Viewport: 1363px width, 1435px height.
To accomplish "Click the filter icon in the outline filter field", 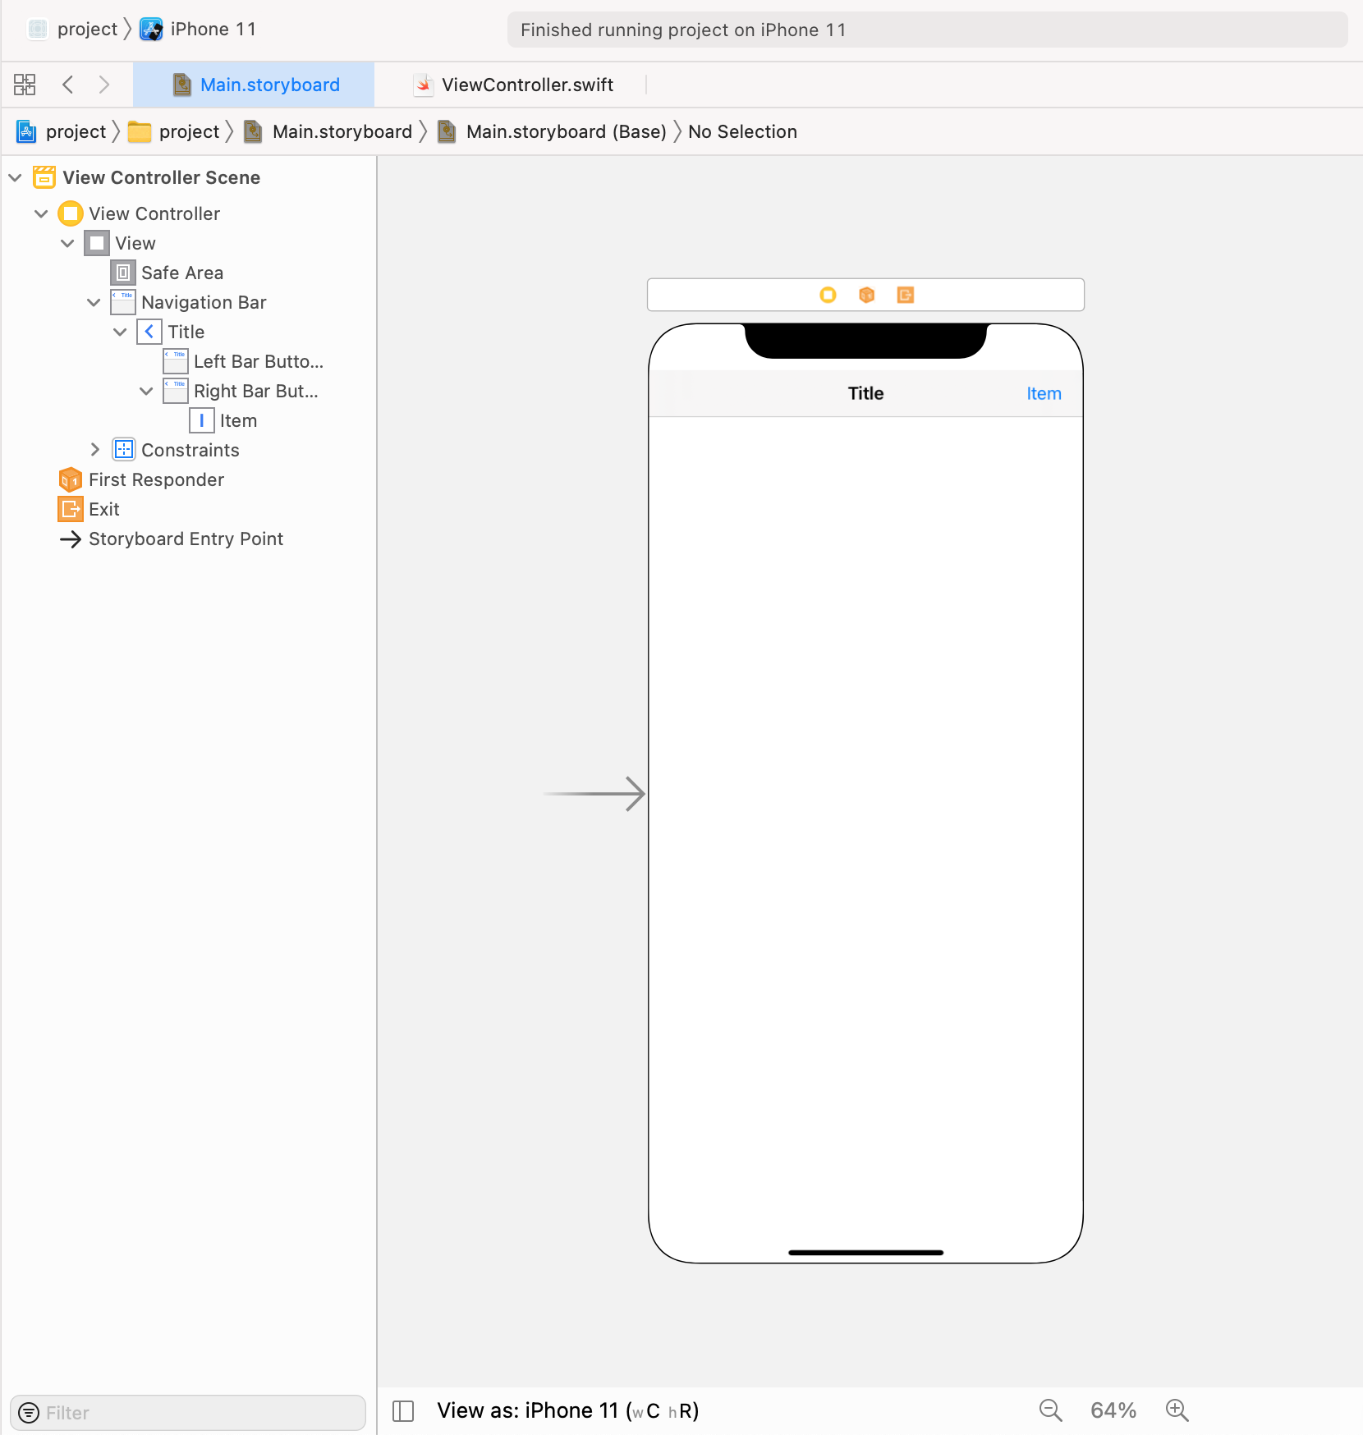I will (x=29, y=1413).
